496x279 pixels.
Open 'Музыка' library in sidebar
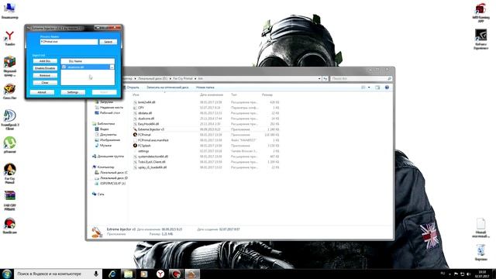(105, 145)
